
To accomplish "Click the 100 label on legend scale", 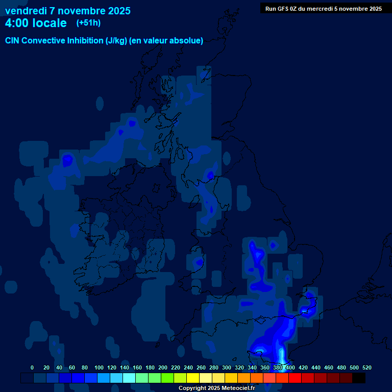I will tap(99, 367).
